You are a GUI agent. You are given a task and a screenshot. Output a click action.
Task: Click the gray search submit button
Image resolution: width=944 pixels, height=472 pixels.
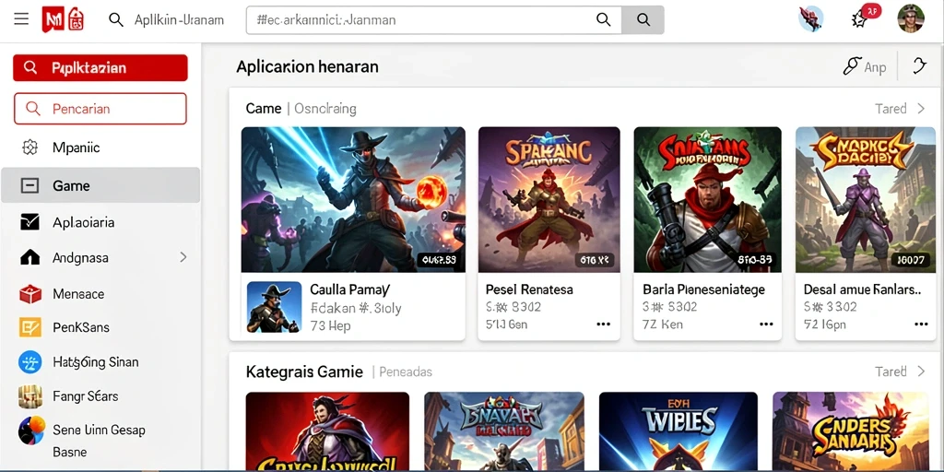(643, 20)
